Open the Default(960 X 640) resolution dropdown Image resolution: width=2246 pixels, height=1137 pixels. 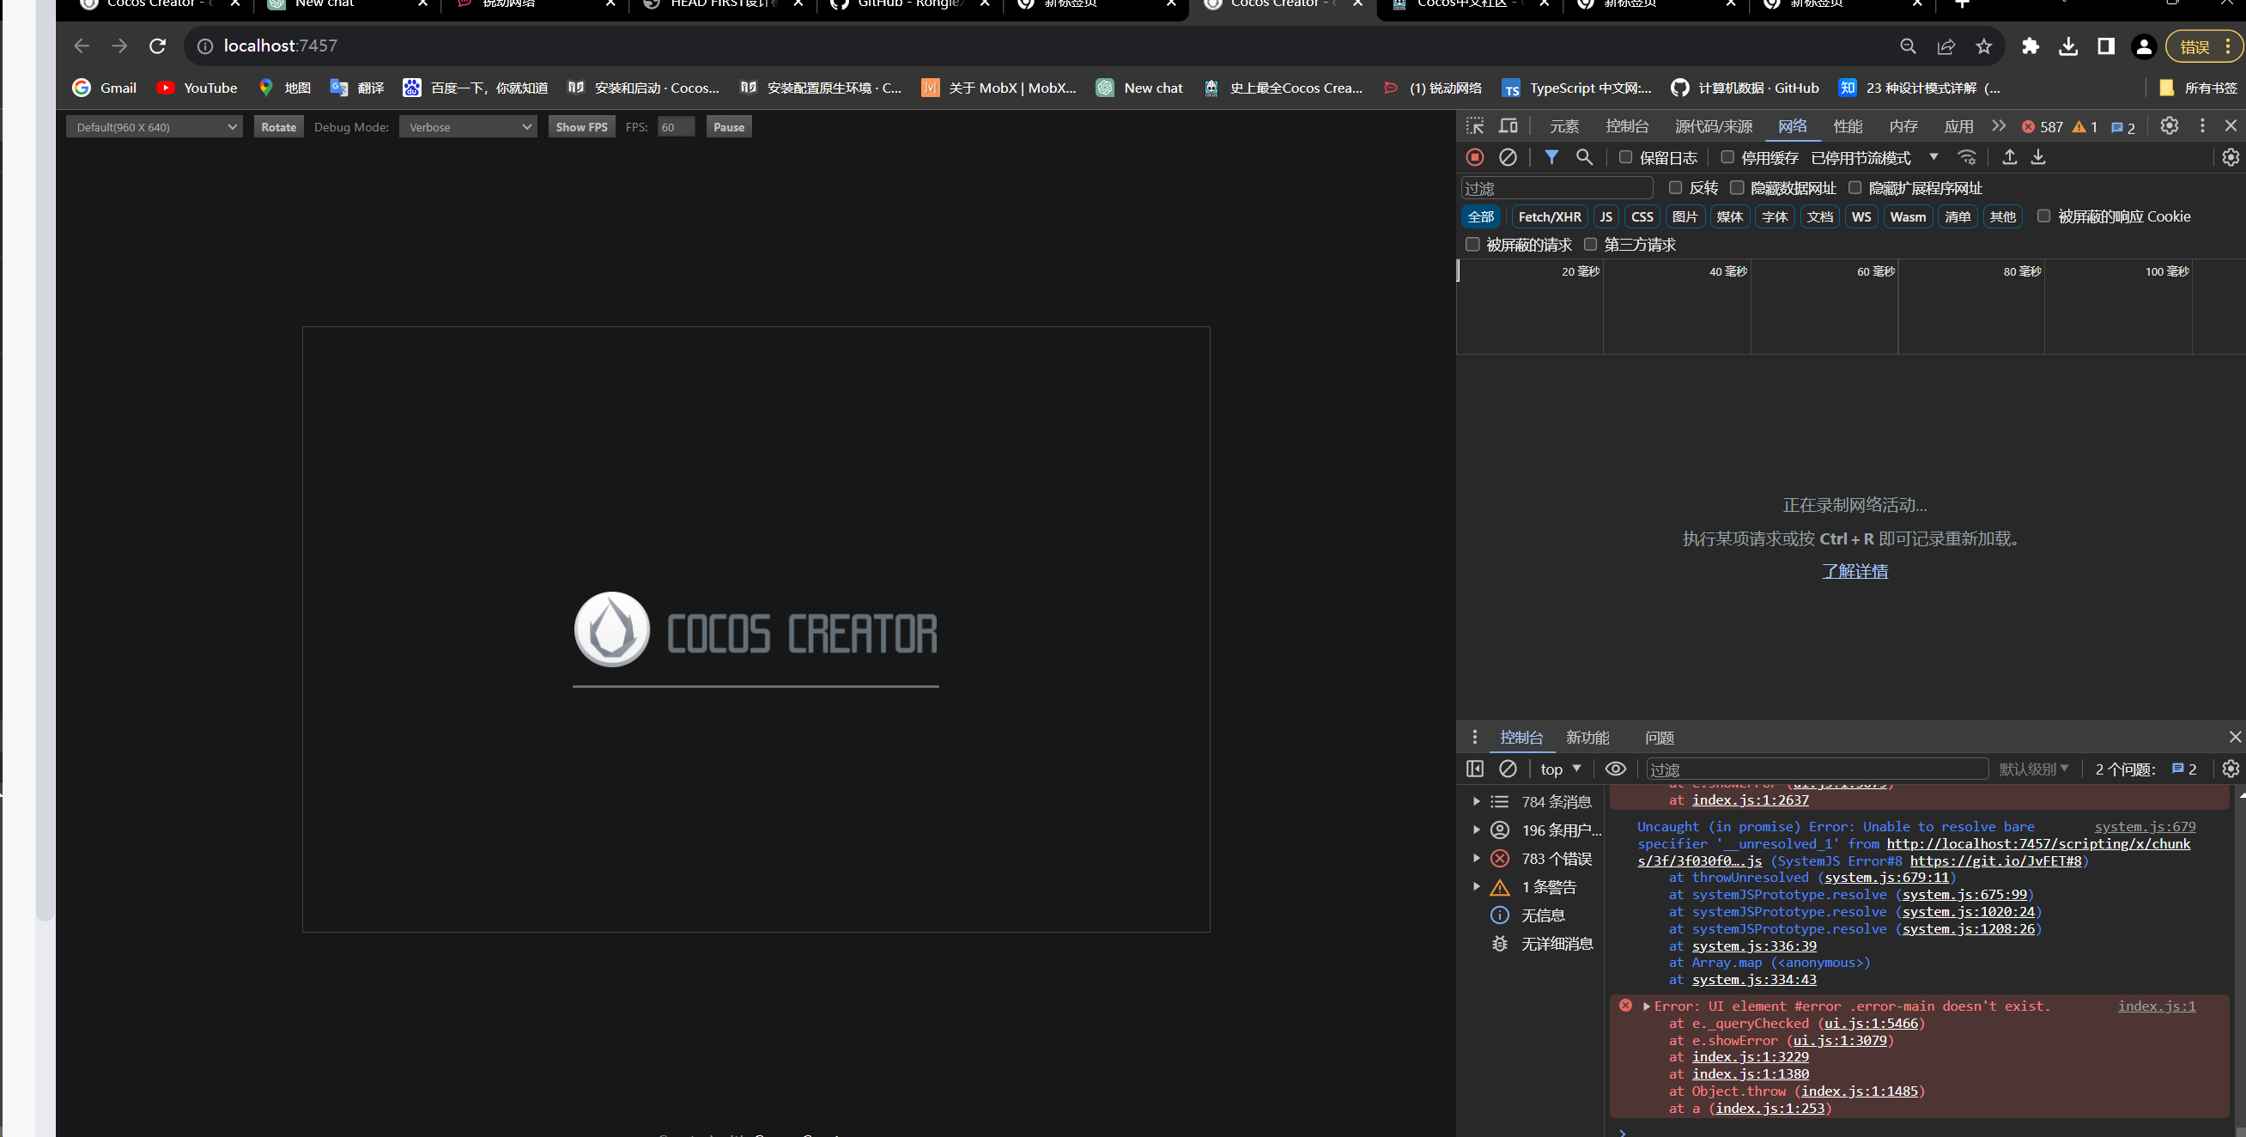pyautogui.click(x=155, y=127)
